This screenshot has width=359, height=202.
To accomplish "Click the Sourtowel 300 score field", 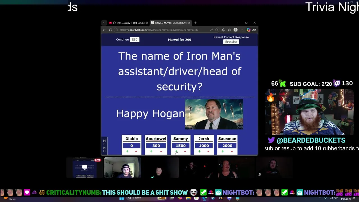I will 156,146.
